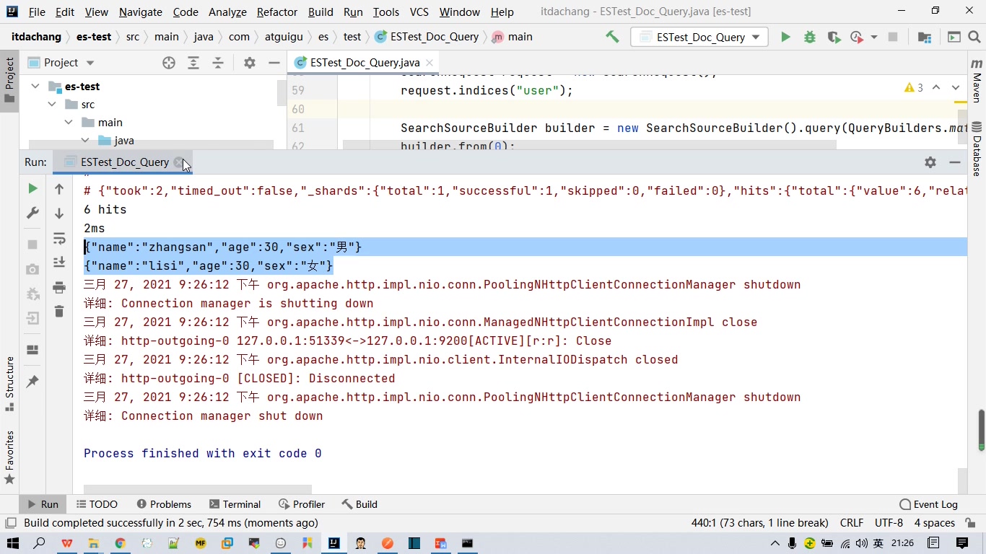
Task: Click the Scroll to End console icon
Action: click(x=59, y=261)
